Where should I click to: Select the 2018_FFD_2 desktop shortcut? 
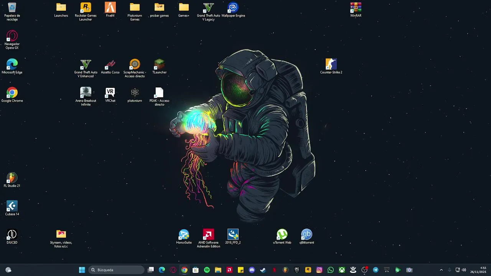pyautogui.click(x=233, y=237)
